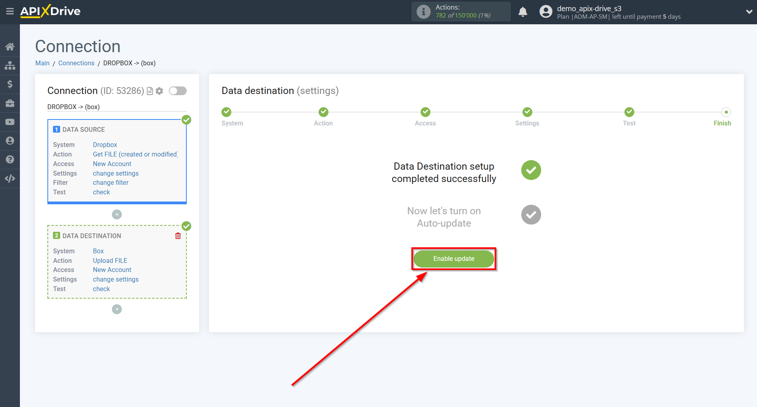The width and height of the screenshot is (757, 407).
Task: Open the briefcase services icon in the sidebar
Action: click(x=10, y=103)
